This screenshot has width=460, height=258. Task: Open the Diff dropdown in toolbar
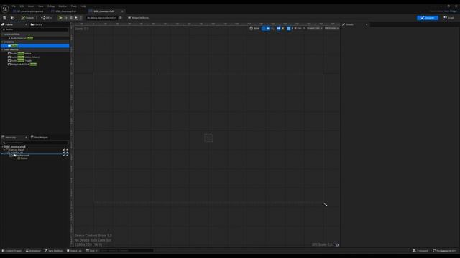pyautogui.click(x=46, y=18)
